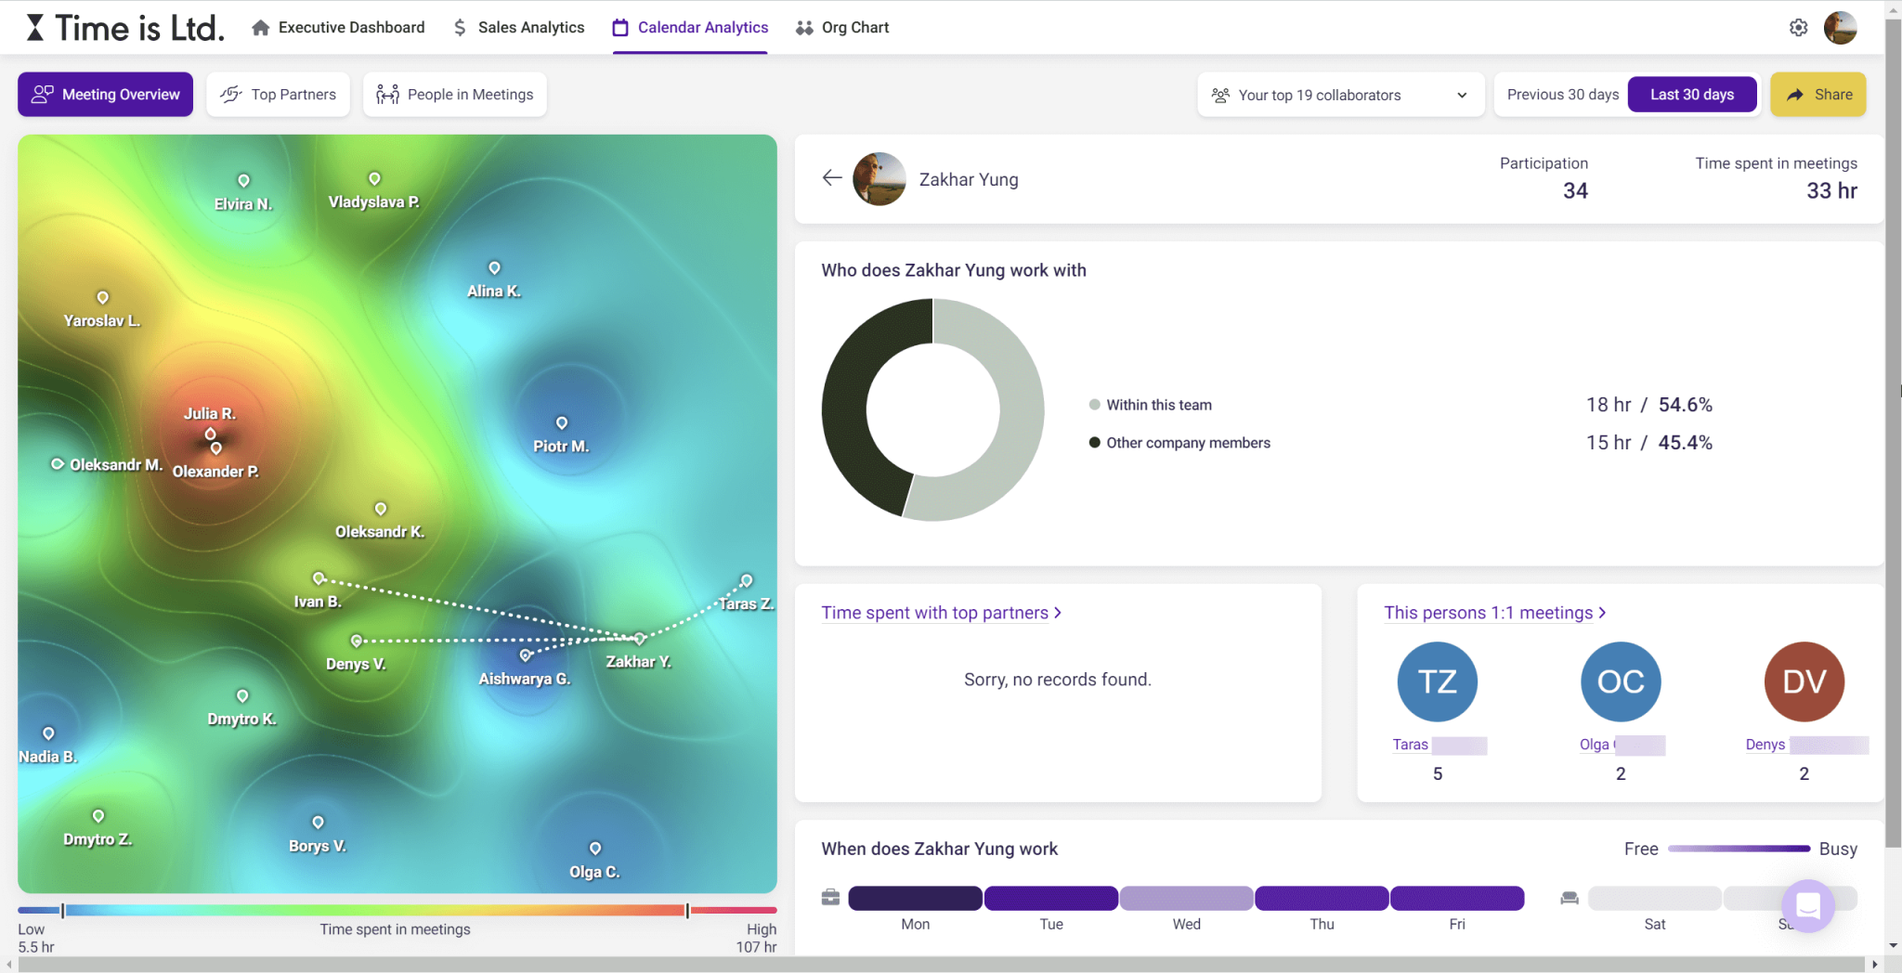Click the settings gear icon
This screenshot has height=973, width=1902.
[1798, 28]
